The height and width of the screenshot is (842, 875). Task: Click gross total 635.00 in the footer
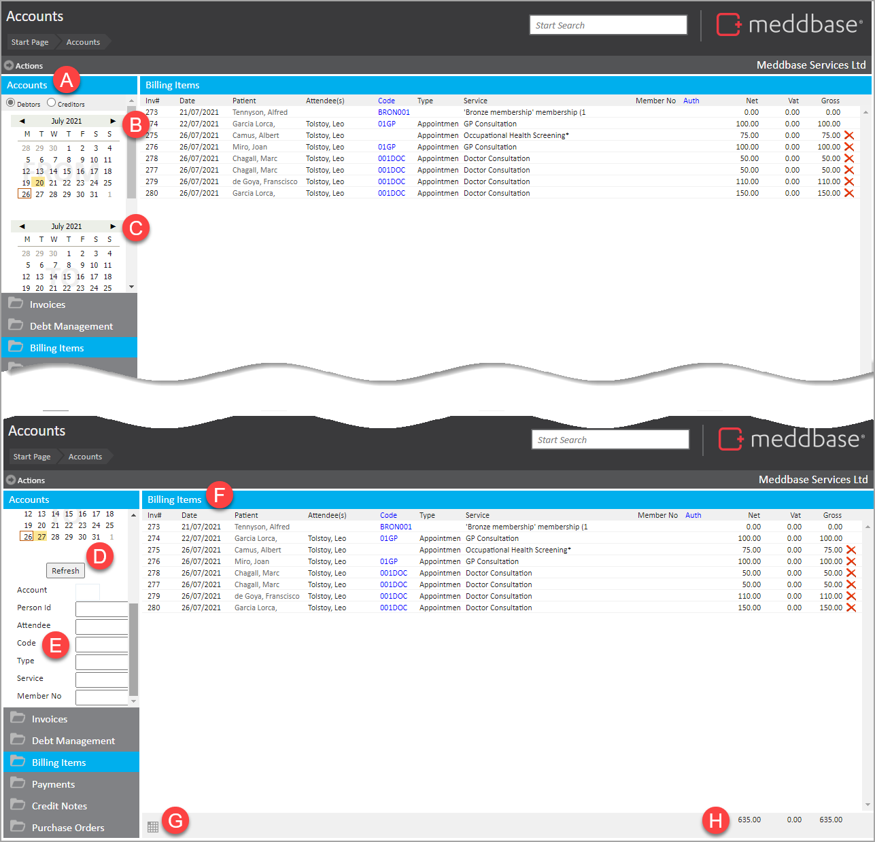831,820
